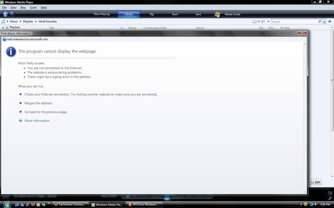Expand breadcrumb arrow before Playlists

point(21,21)
